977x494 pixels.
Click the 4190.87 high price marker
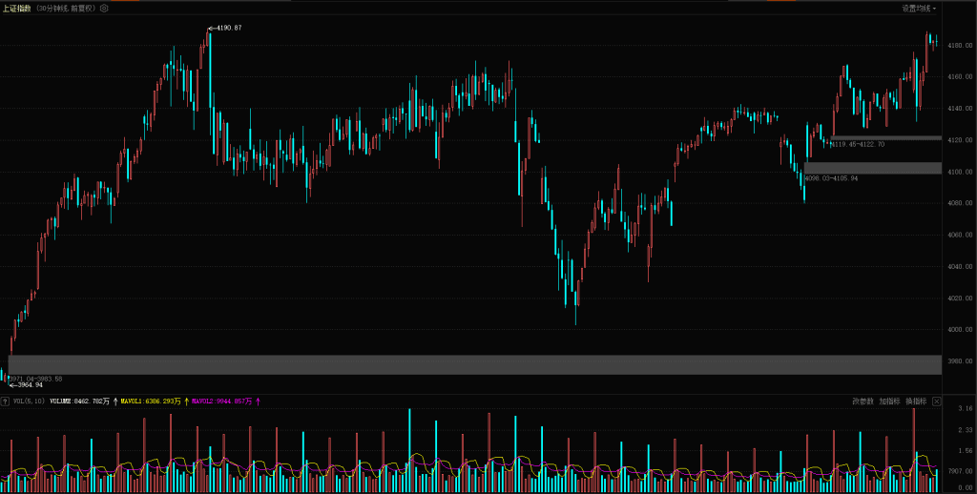click(x=227, y=28)
